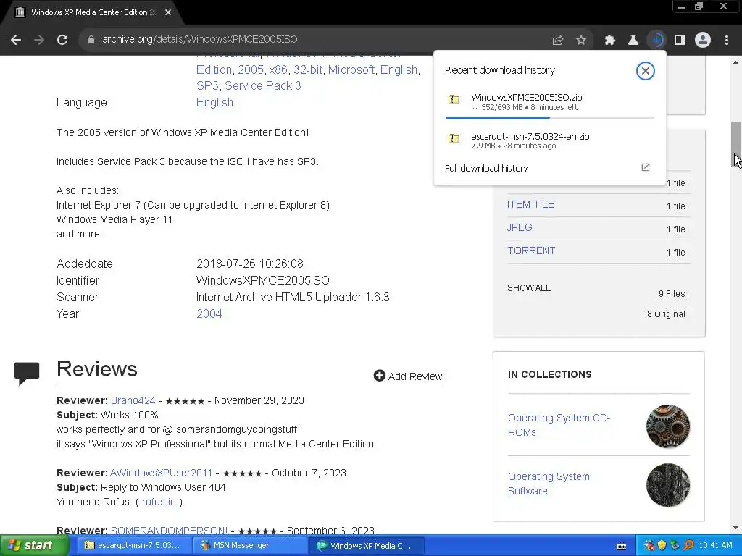Screen dimensions: 742x556
Task: Click the keyboard icon in taskbar
Action: 622,546
